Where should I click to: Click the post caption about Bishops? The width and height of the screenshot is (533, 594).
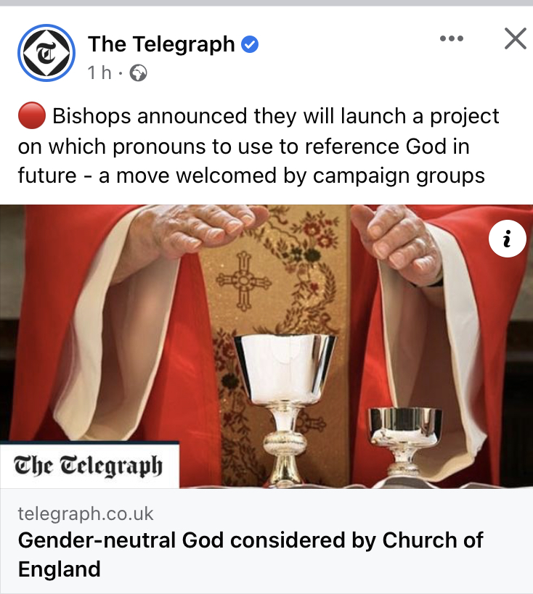259,146
